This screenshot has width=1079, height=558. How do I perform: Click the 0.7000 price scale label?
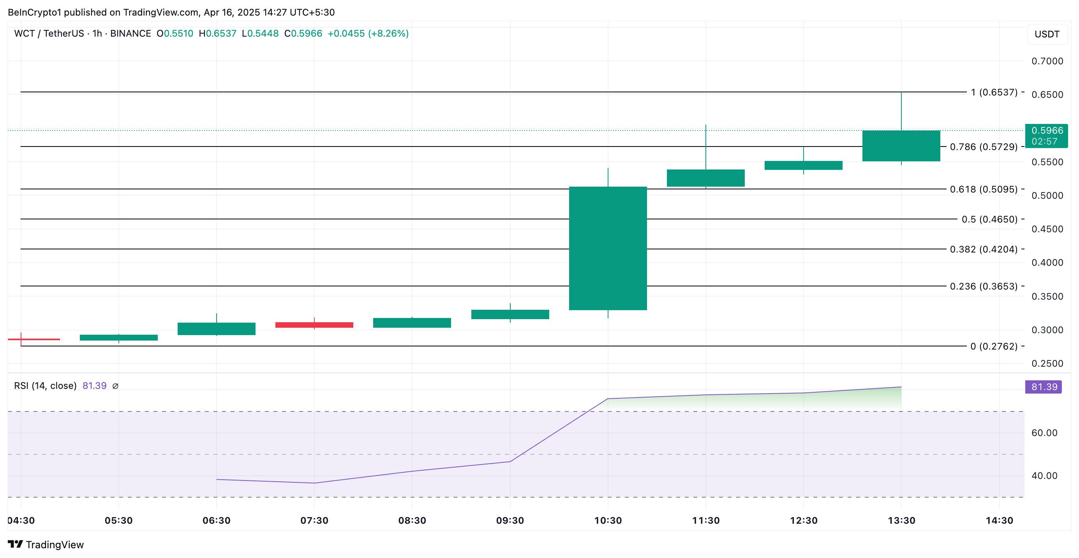1047,61
